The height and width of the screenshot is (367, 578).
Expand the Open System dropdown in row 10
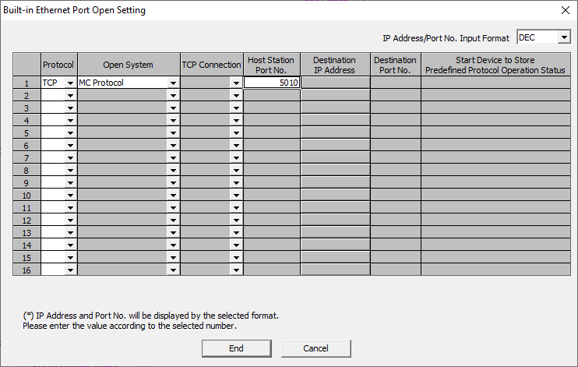pos(173,195)
